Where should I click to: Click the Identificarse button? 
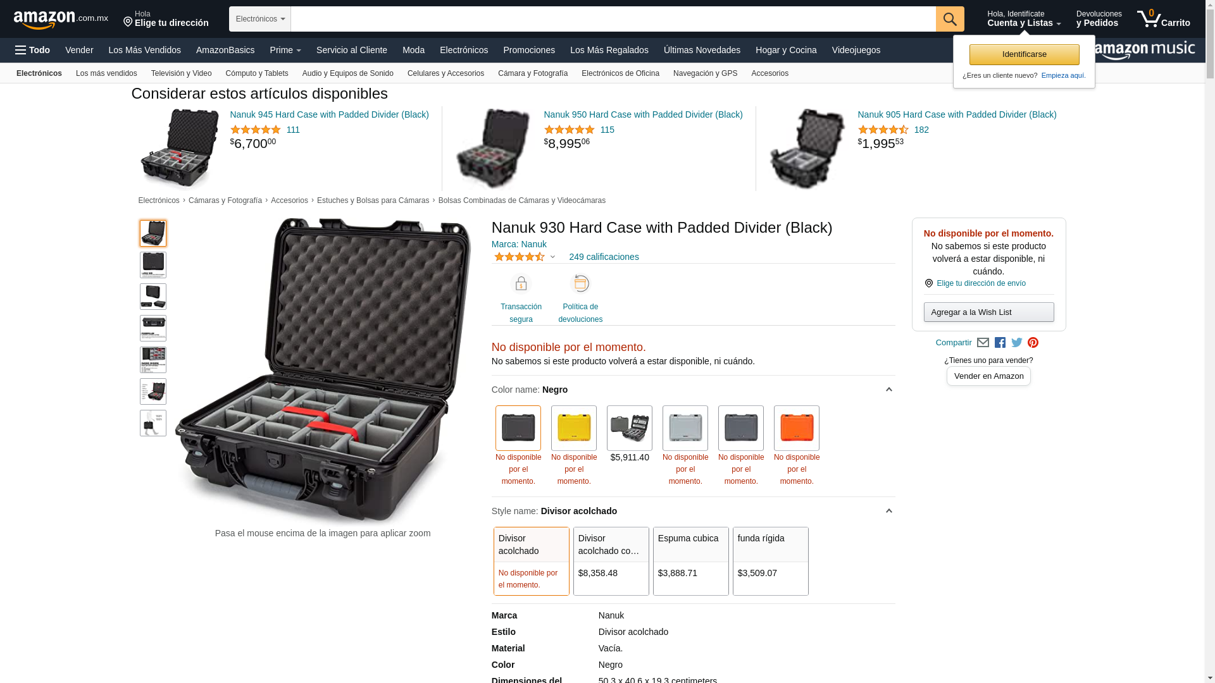tap(1024, 54)
